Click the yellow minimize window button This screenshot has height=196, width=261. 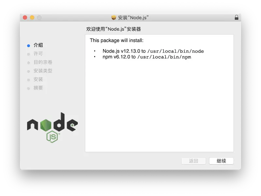pyautogui.click(x=32, y=18)
